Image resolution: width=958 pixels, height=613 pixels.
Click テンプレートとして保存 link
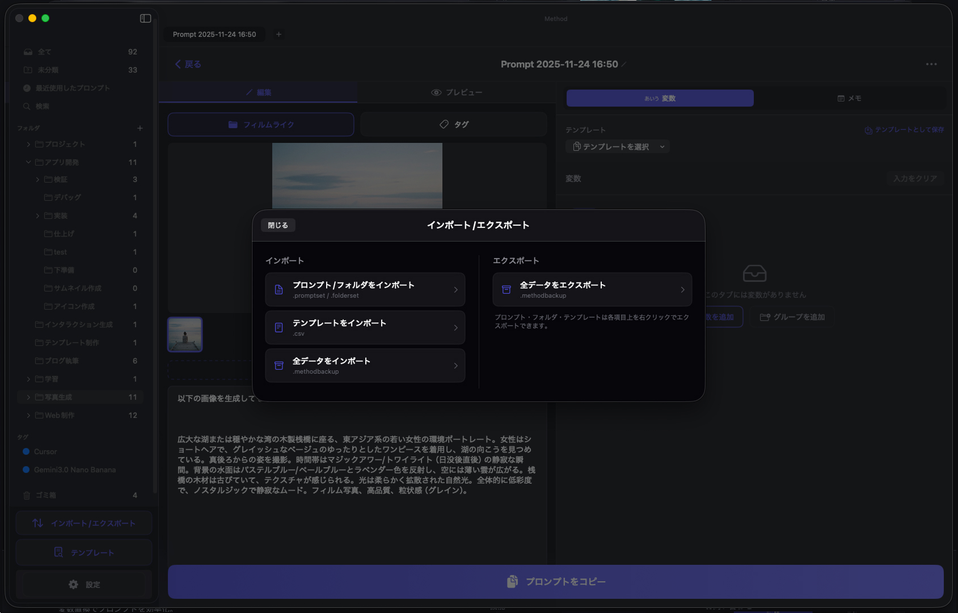[904, 130]
